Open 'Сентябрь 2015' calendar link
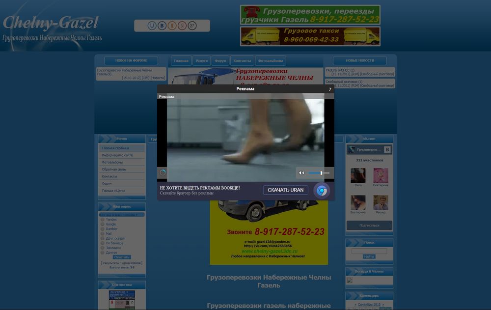 [369, 305]
